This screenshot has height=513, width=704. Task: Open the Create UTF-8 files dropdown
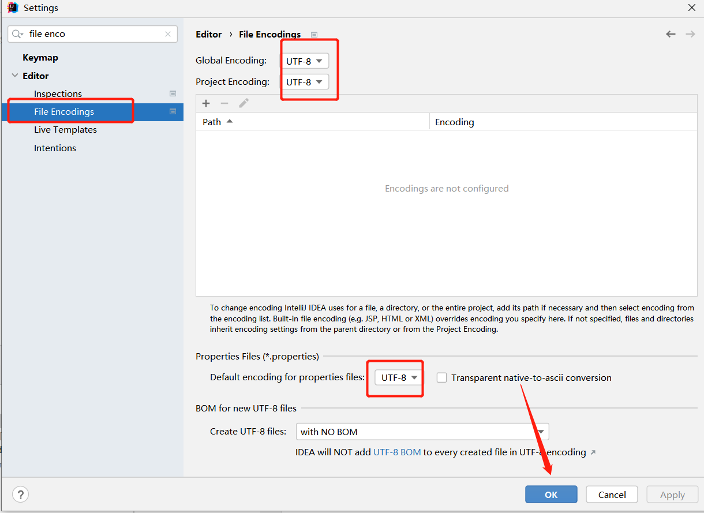[x=422, y=432]
